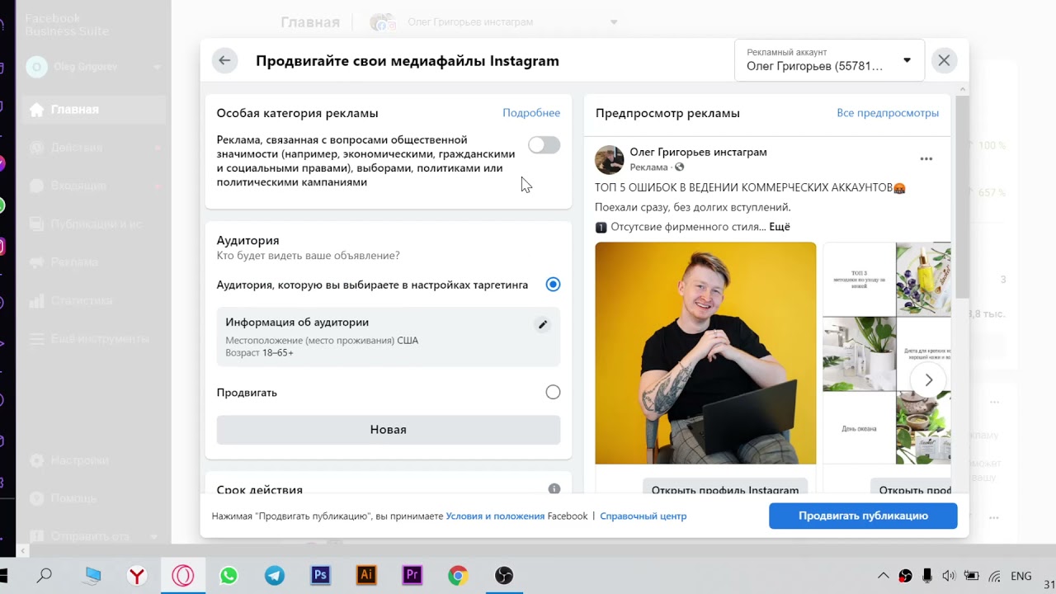Open Windows search from taskbar
The width and height of the screenshot is (1056, 594).
click(x=45, y=576)
